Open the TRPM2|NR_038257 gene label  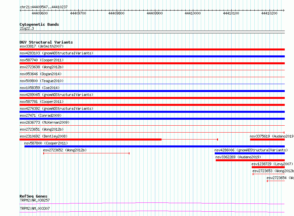[x=35, y=200]
